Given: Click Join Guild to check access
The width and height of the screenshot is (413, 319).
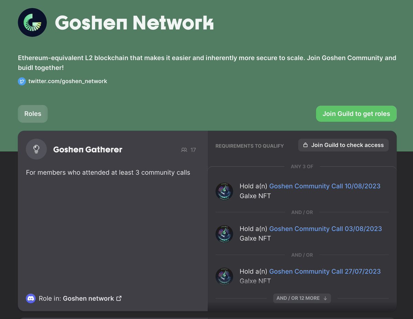Looking at the screenshot, I should point(343,145).
